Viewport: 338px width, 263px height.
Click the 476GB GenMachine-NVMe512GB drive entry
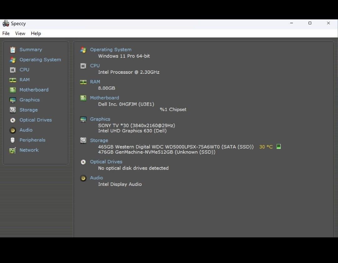pos(157,152)
